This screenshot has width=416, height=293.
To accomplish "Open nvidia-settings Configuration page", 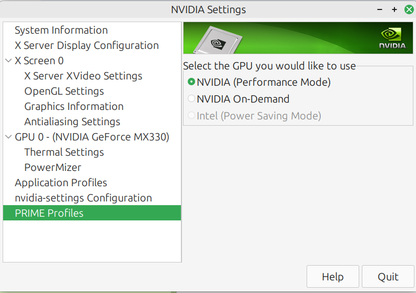I will click(x=83, y=198).
